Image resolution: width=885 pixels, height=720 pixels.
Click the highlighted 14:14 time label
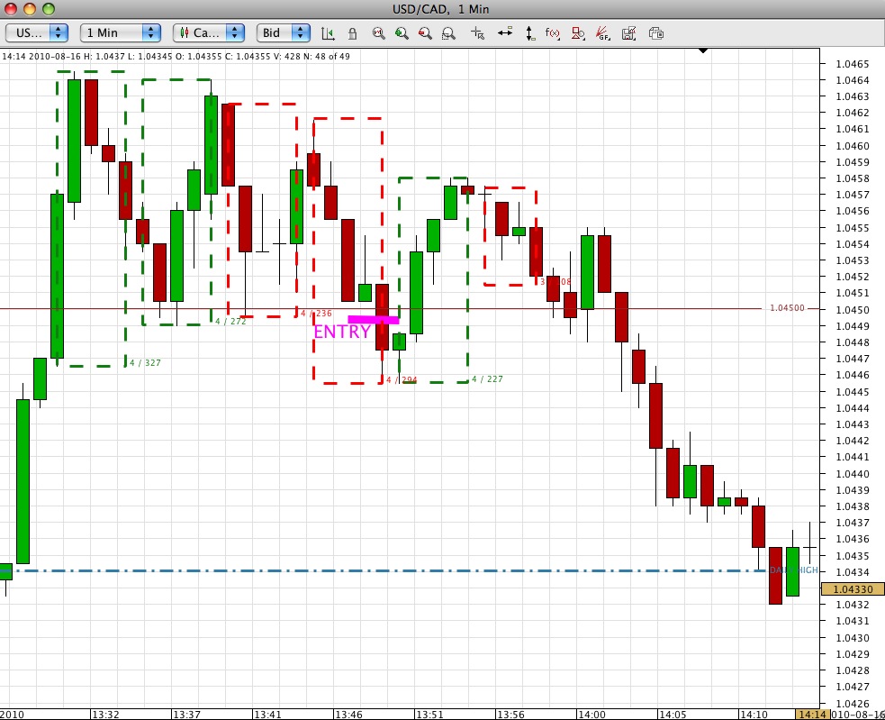click(x=812, y=715)
